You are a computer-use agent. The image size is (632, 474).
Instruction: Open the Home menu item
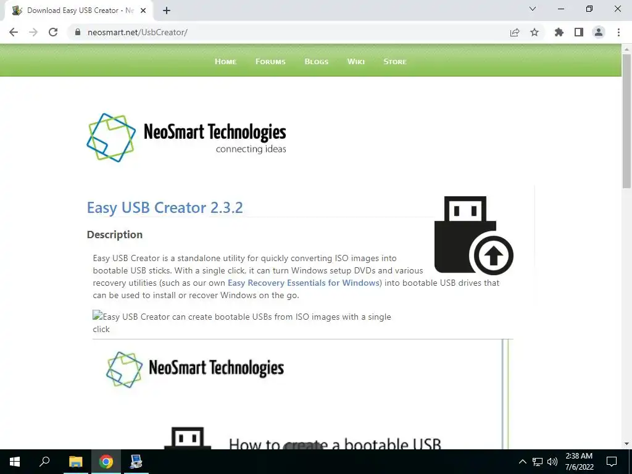click(226, 62)
